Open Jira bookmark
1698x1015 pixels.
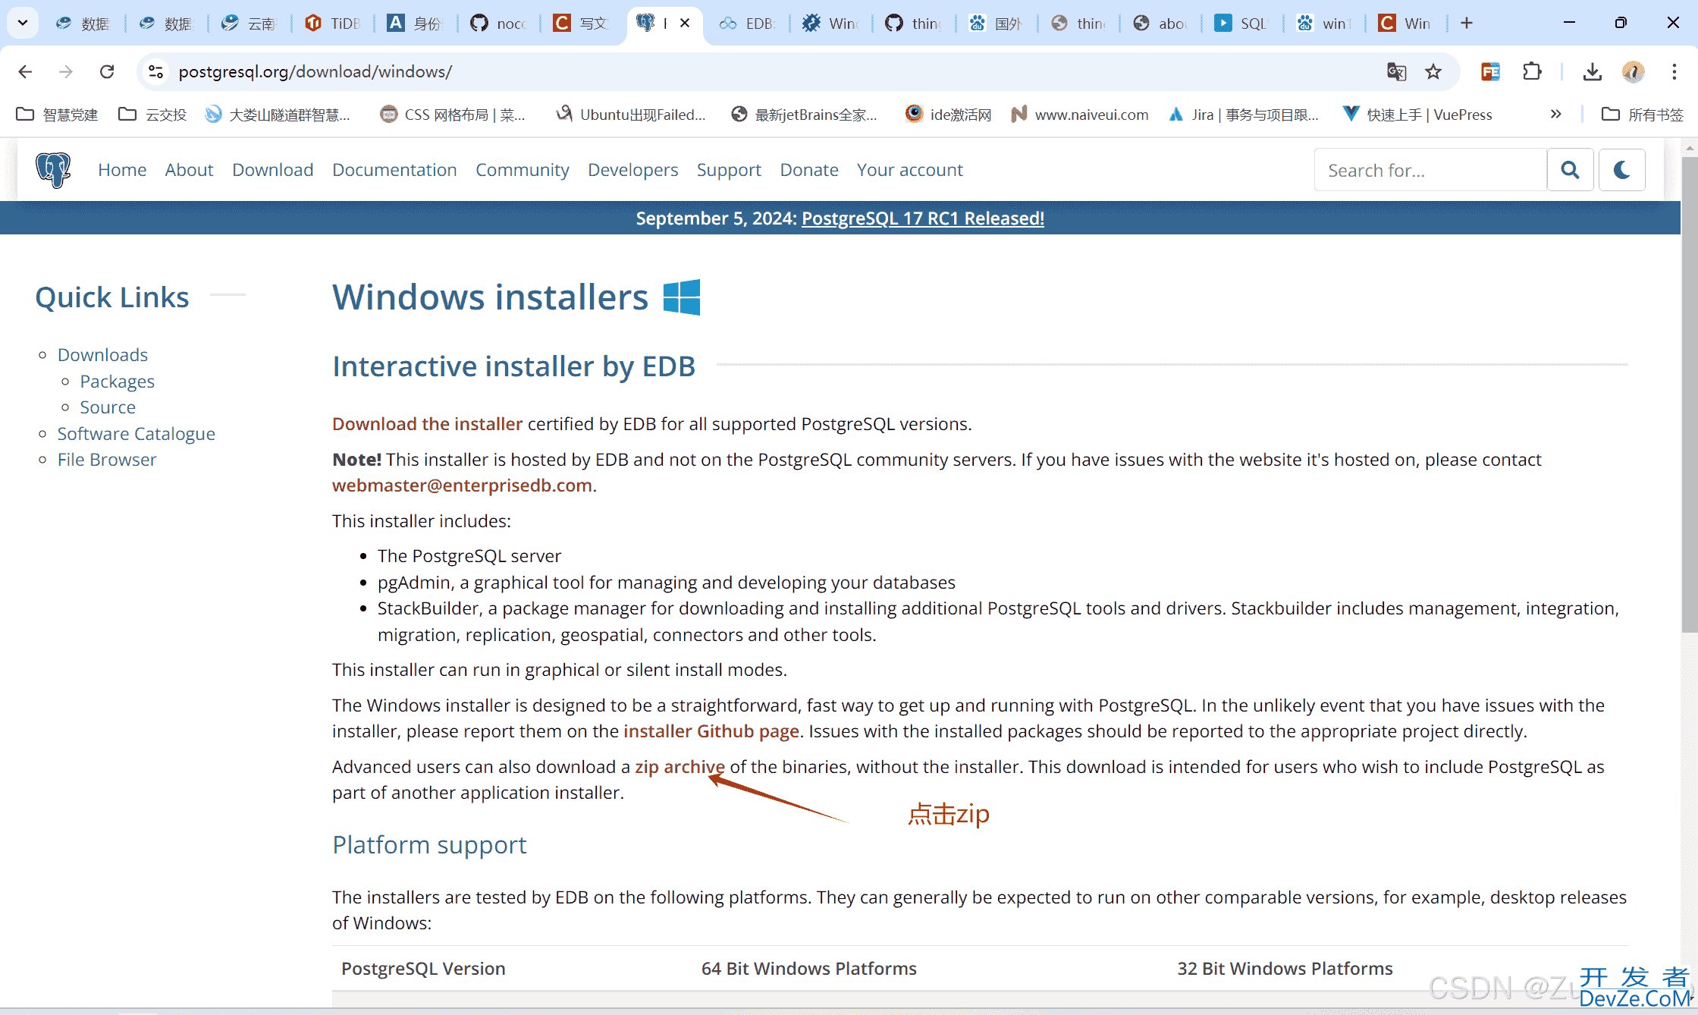pyautogui.click(x=1244, y=115)
